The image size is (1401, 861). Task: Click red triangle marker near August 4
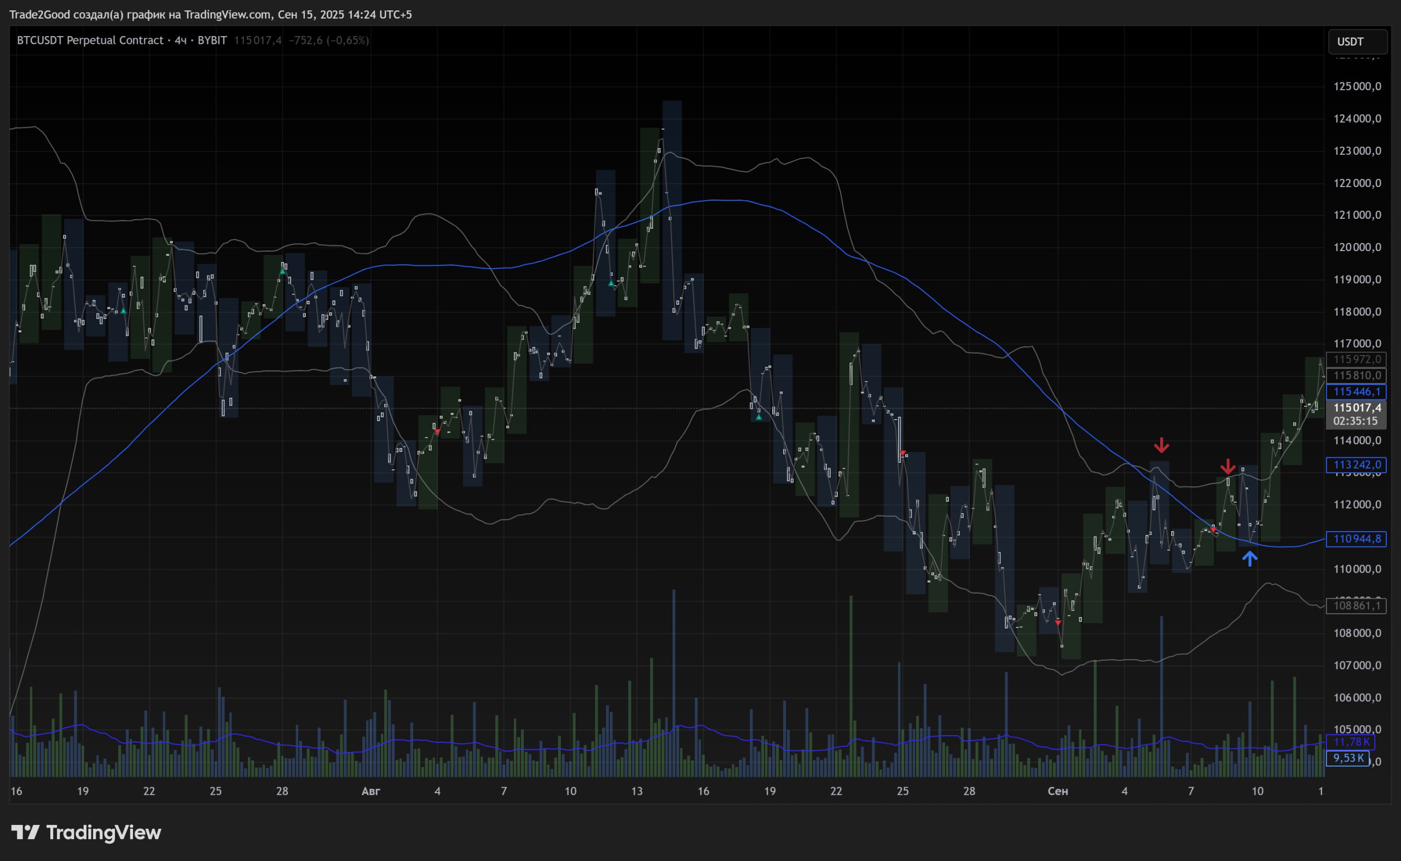[437, 432]
